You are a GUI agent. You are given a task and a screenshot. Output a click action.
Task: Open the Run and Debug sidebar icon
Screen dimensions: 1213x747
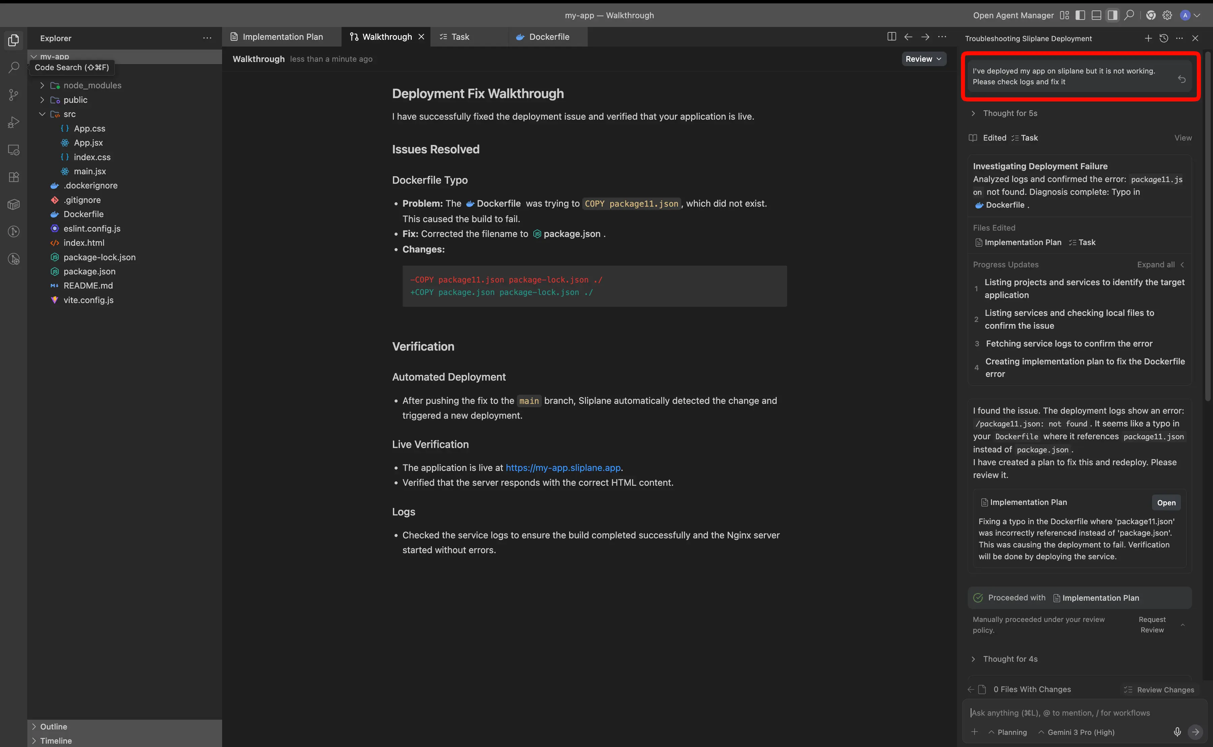click(14, 122)
